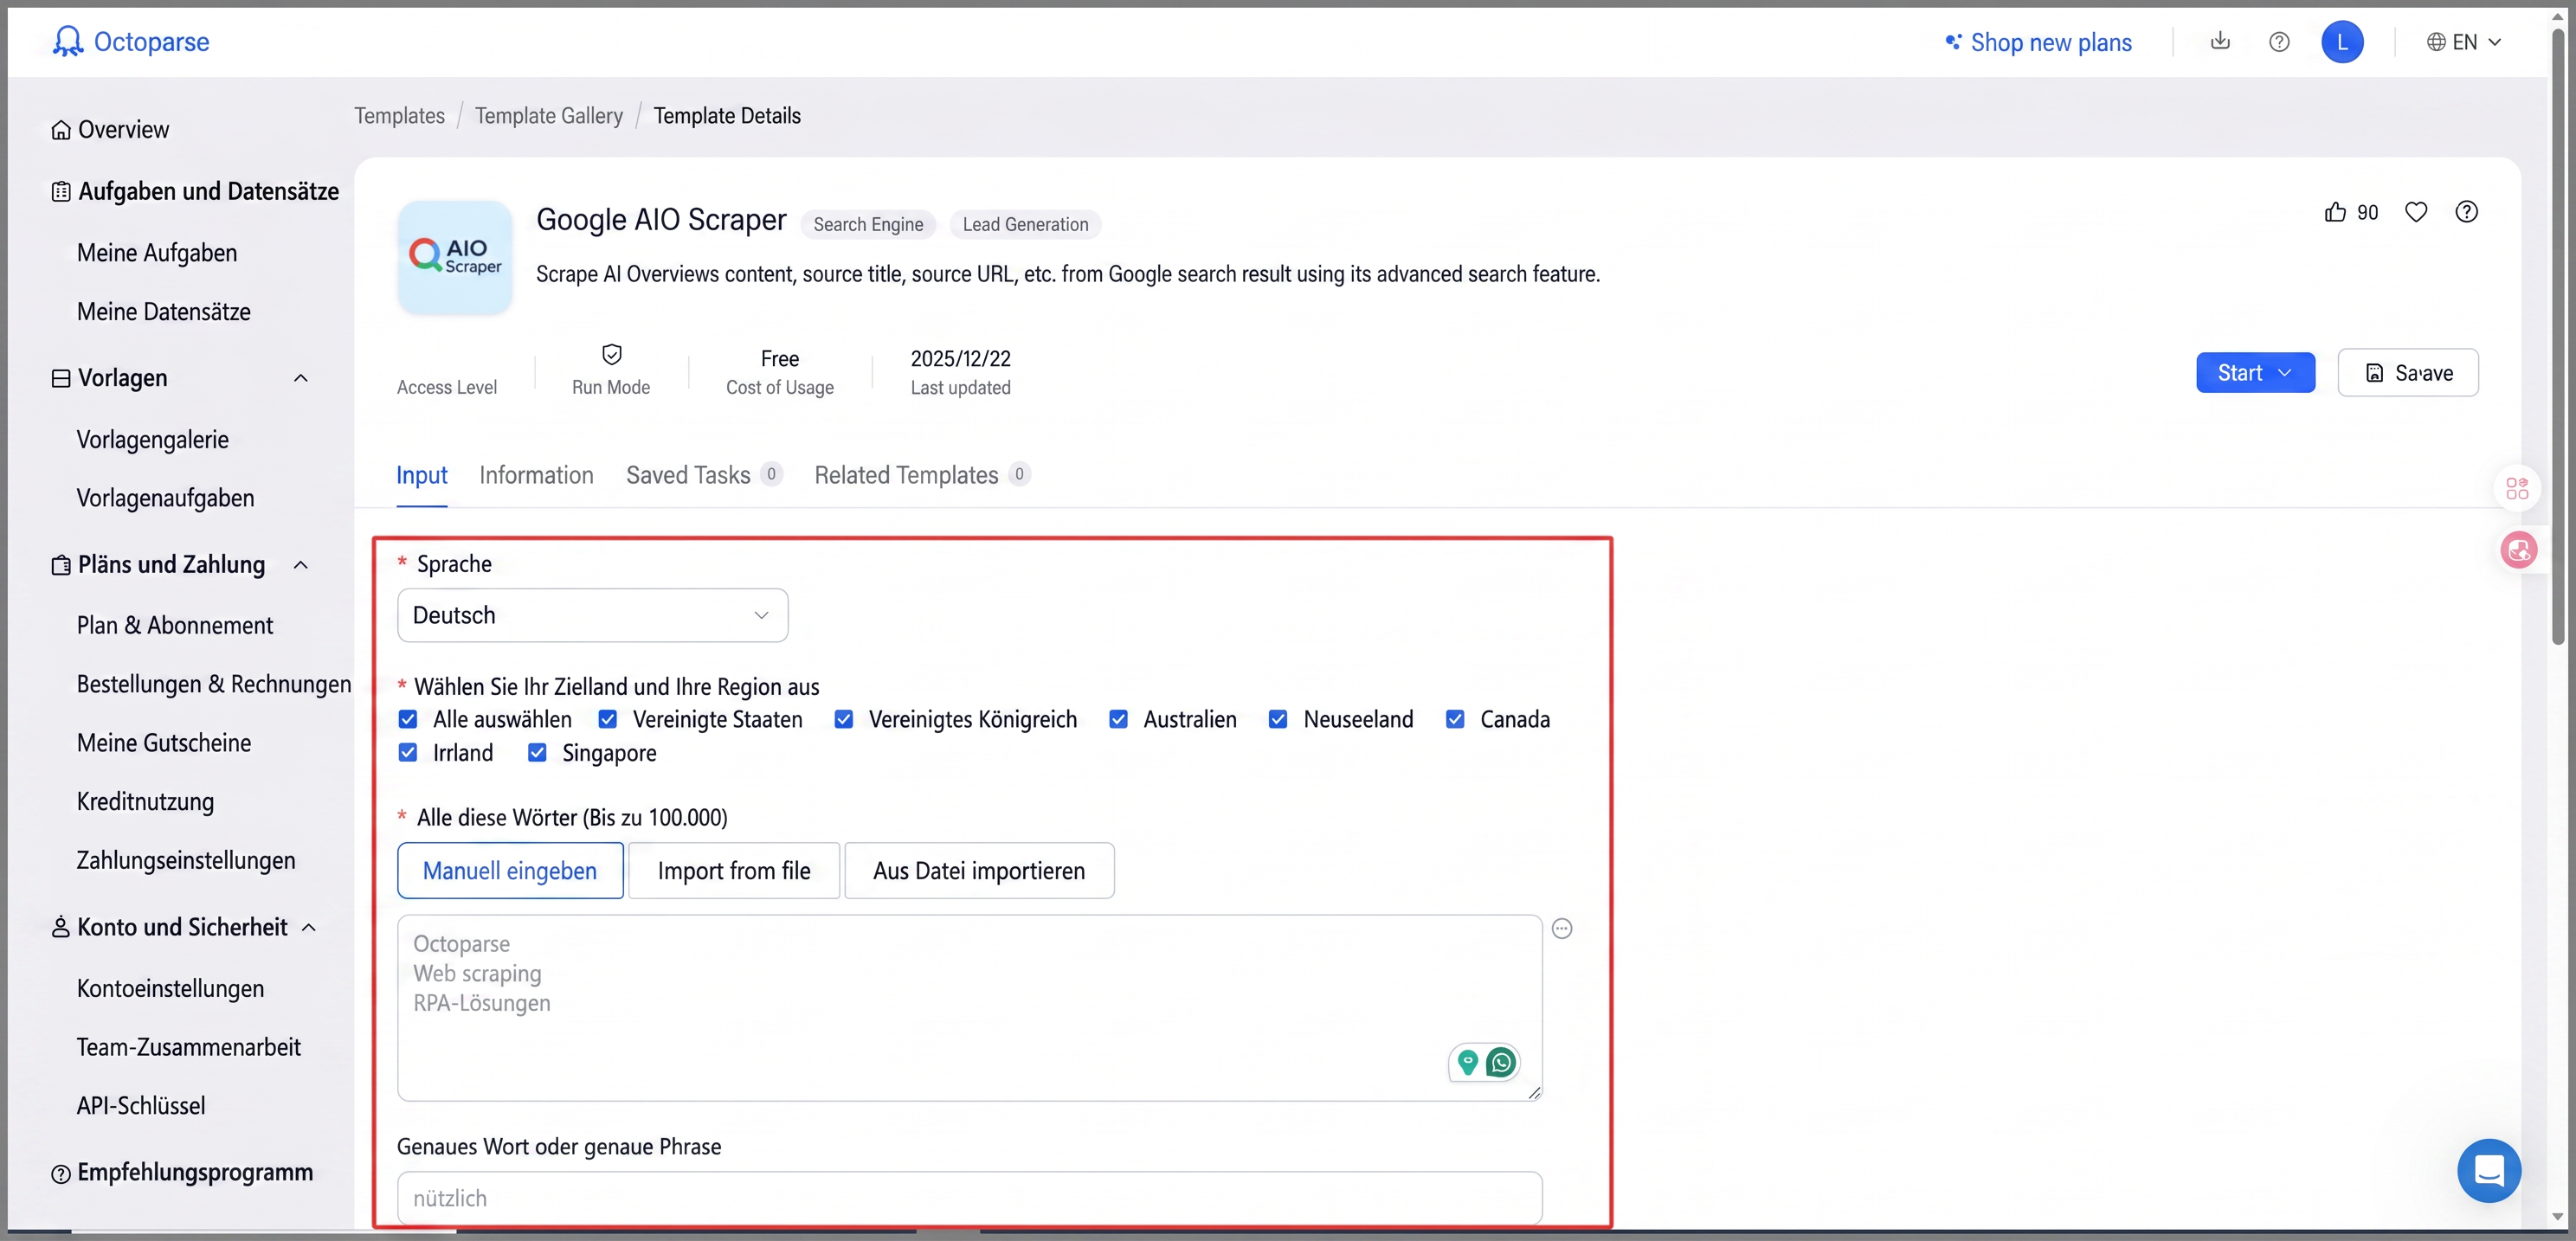2576x1241 pixels.
Task: Select the Manuell eingeben option
Action: coord(510,870)
